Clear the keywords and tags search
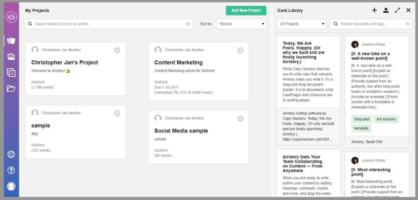The height and width of the screenshot is (200, 418). click(x=407, y=24)
